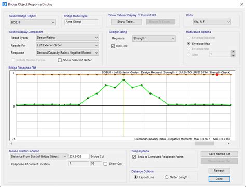
Task: Click the Show Table button
Action: coord(126,22)
